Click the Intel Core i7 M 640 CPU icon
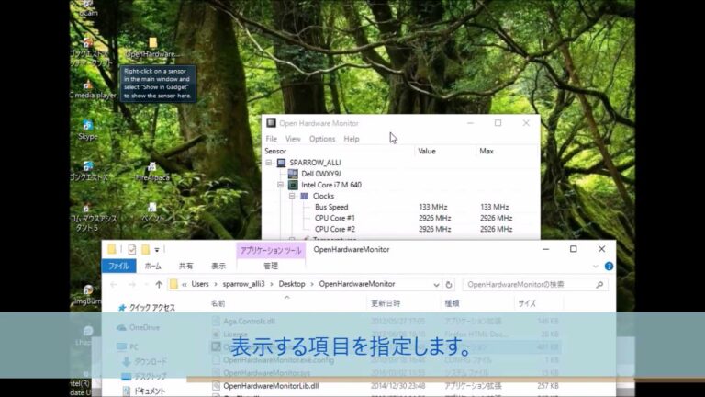 tap(293, 185)
